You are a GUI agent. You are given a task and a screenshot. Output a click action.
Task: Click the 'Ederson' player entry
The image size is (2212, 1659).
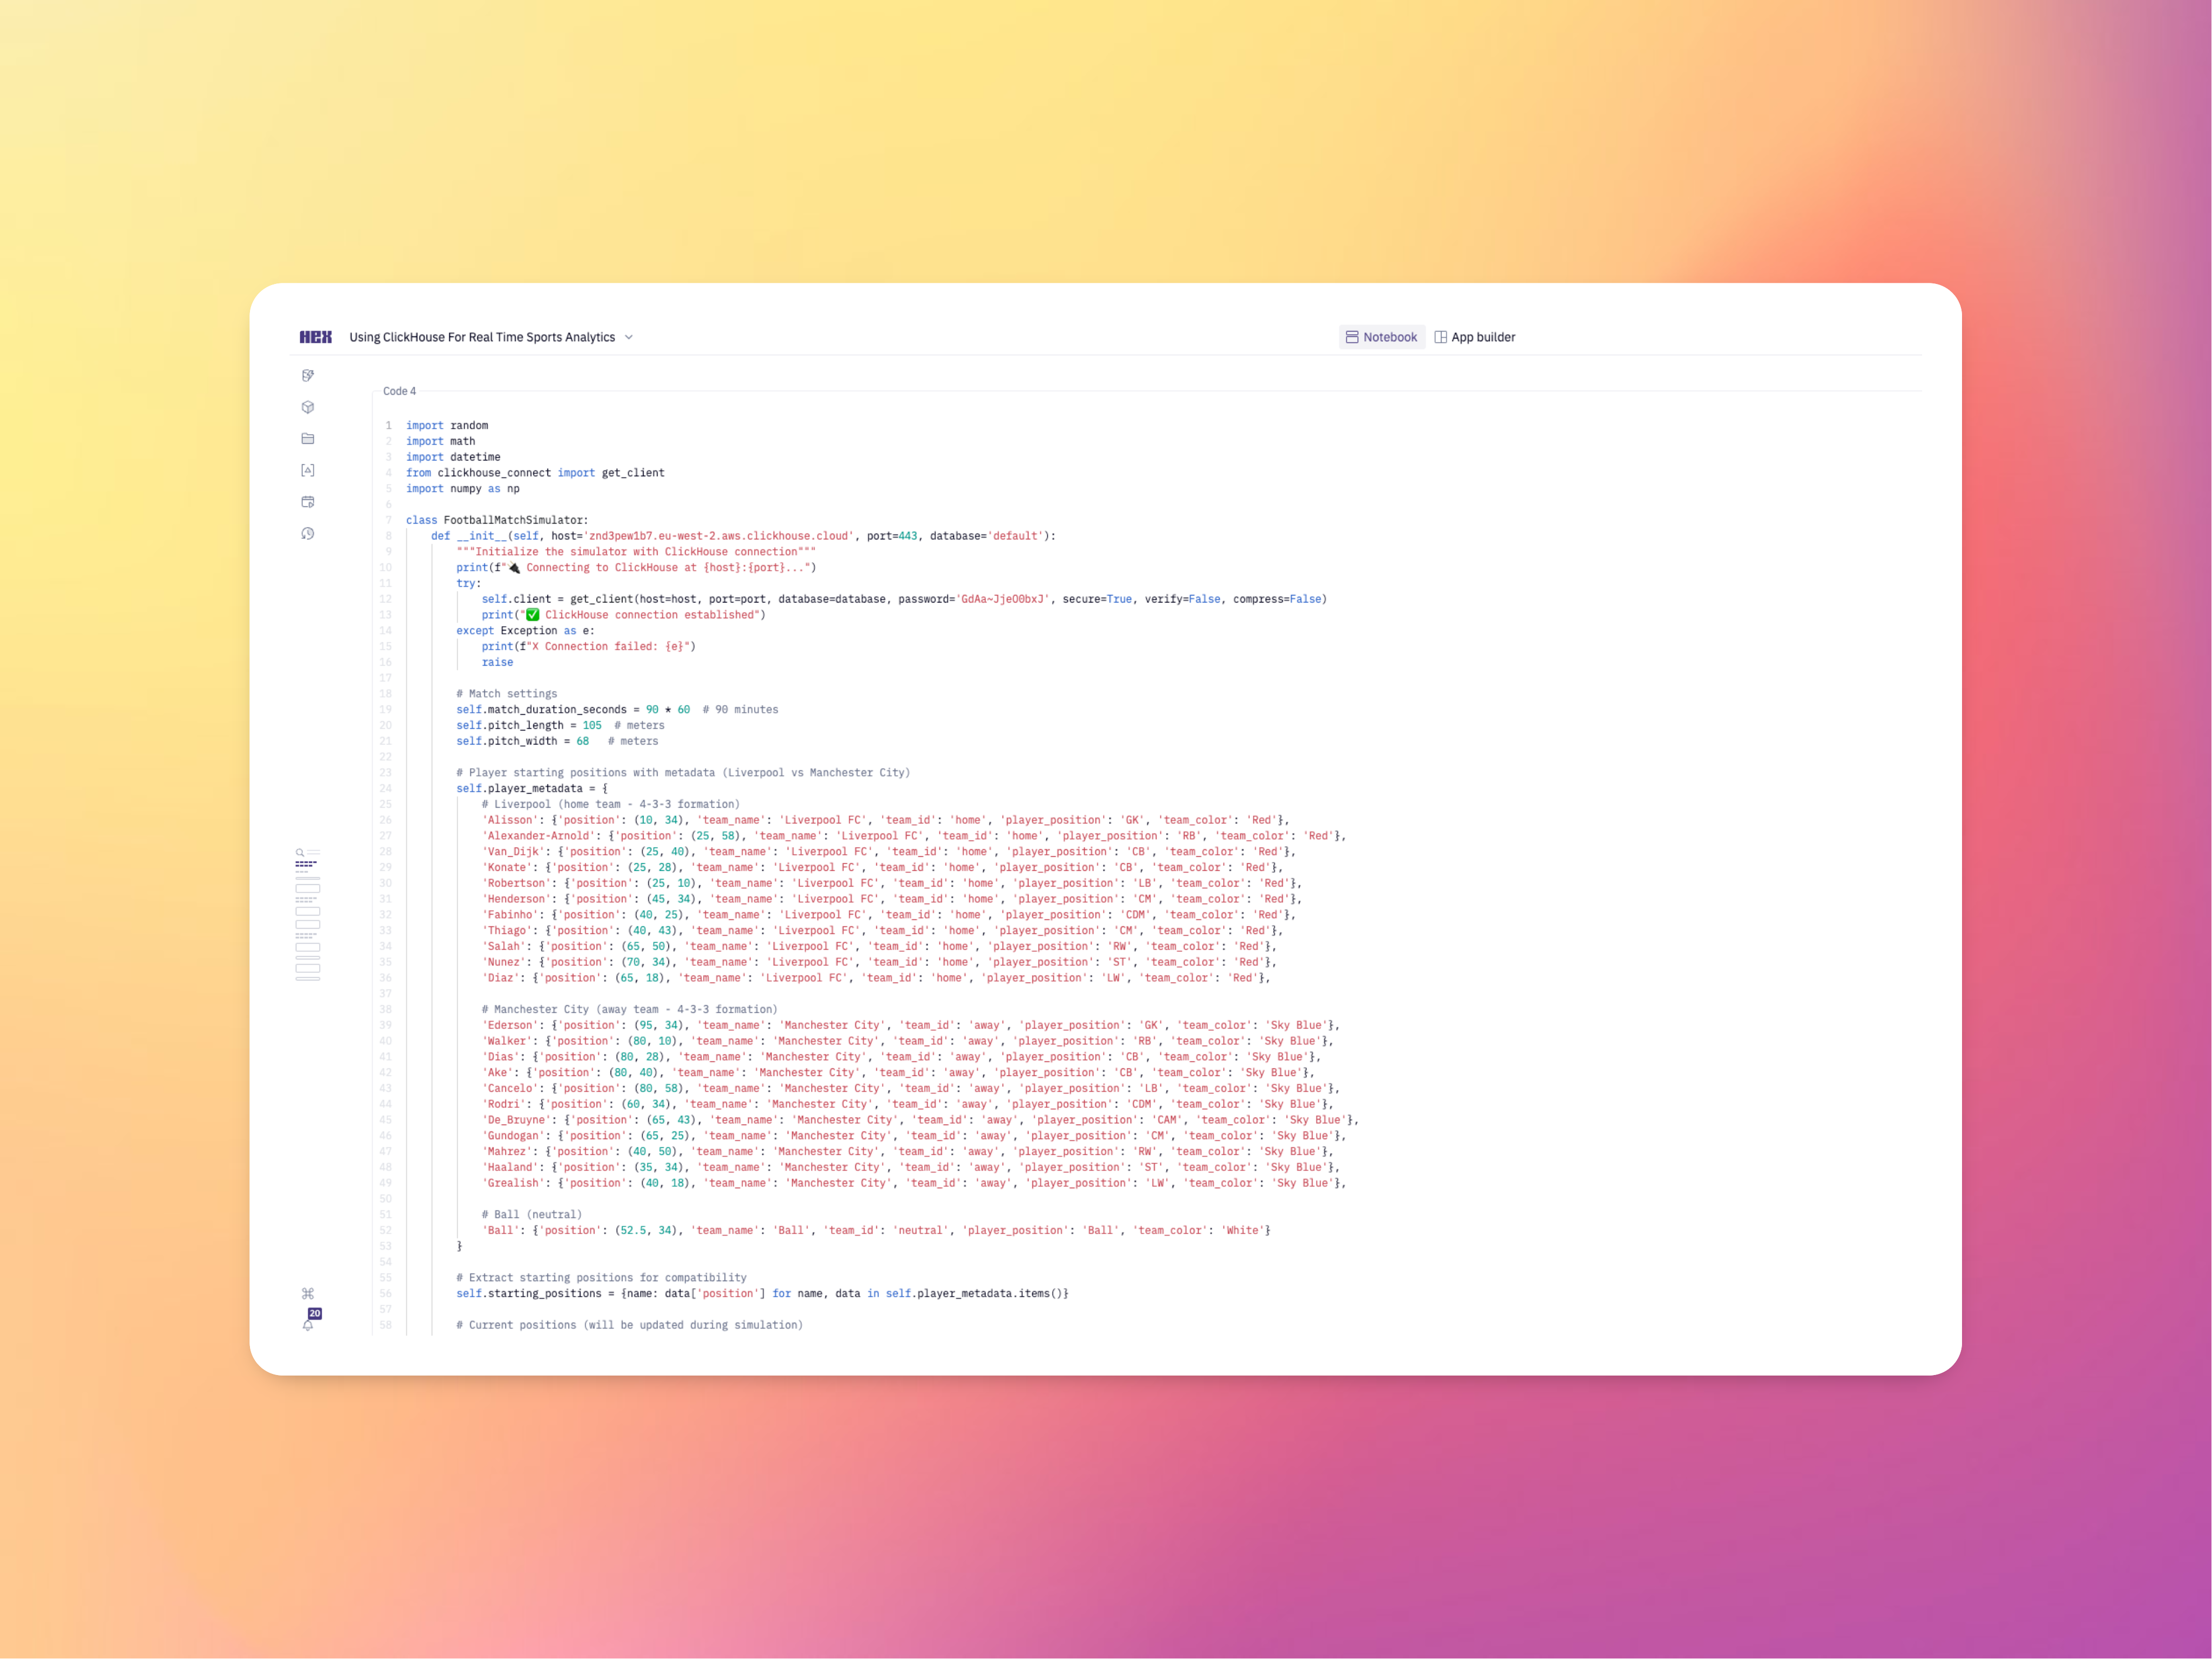(910, 1025)
